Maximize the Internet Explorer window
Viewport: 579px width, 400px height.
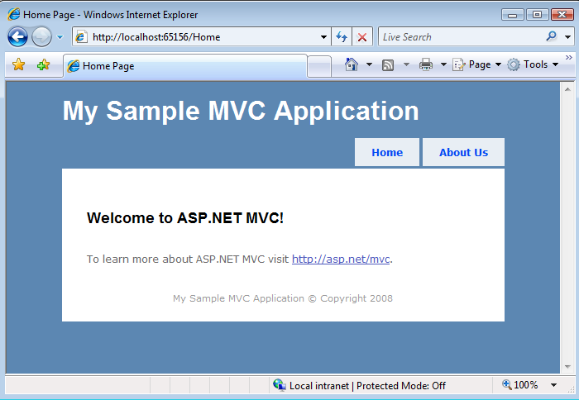click(x=537, y=15)
